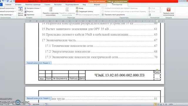Viewport: 188px width, 106px height.
Task: Click the Изм. stamp cell
Action: (42, 79)
